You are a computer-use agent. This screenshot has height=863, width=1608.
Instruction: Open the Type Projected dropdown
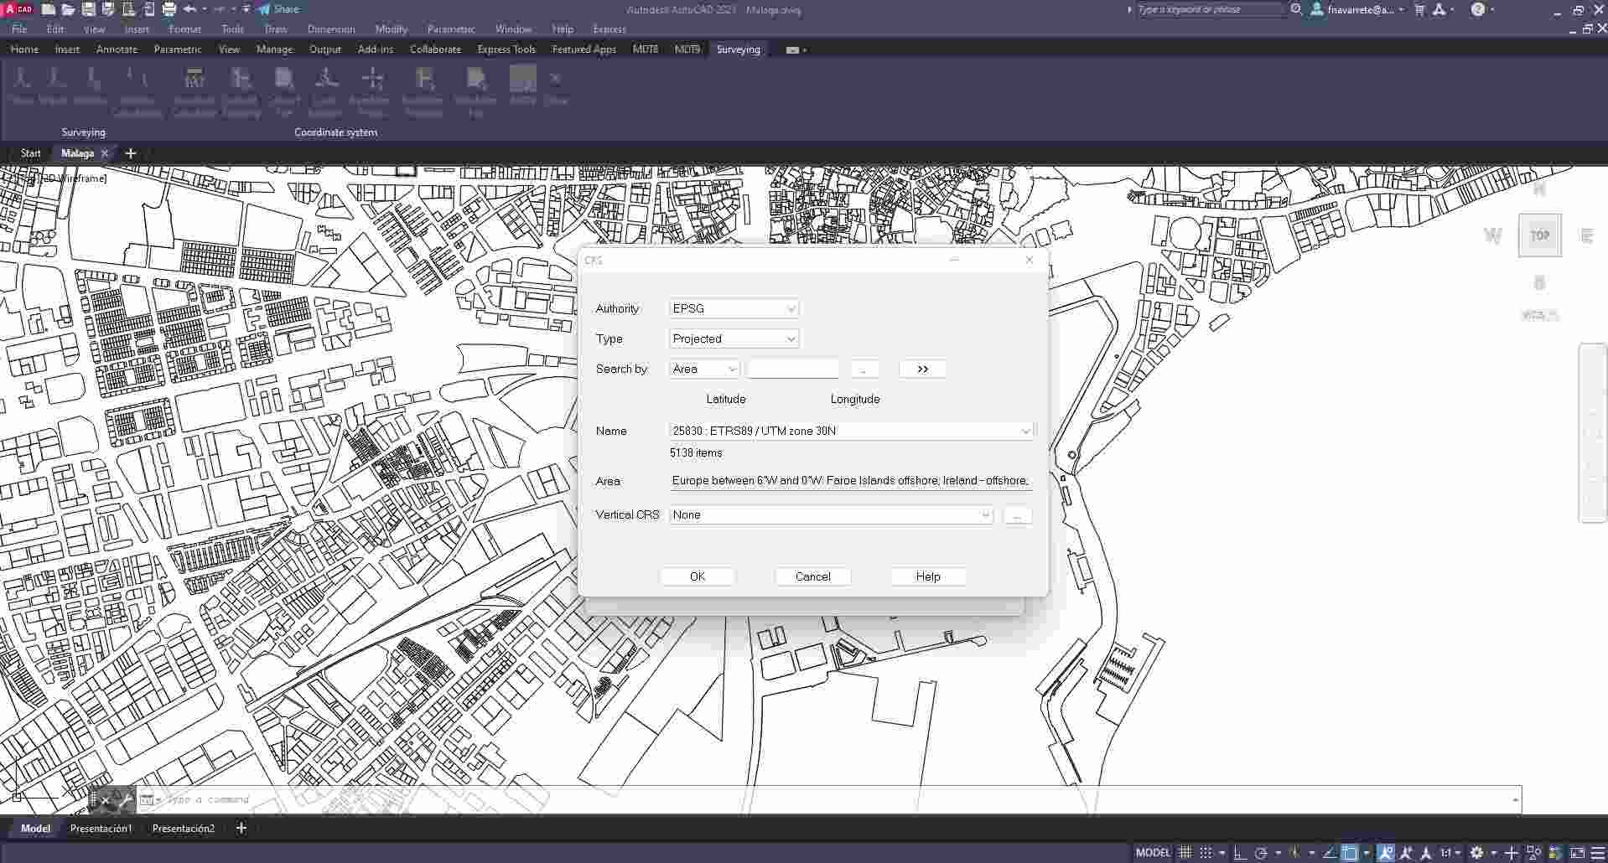click(x=790, y=339)
